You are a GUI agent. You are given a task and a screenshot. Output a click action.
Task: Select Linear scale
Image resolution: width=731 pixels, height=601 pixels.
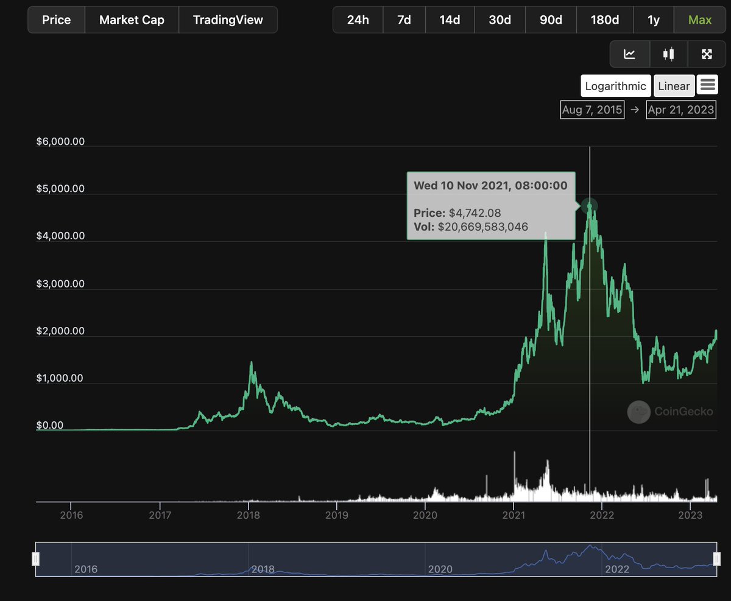(x=674, y=86)
